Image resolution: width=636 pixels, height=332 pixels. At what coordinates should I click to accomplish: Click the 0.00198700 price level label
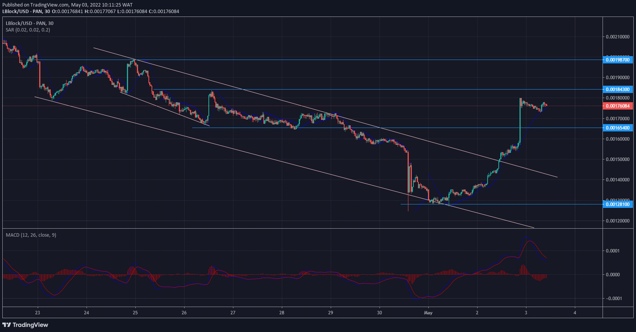(x=618, y=60)
